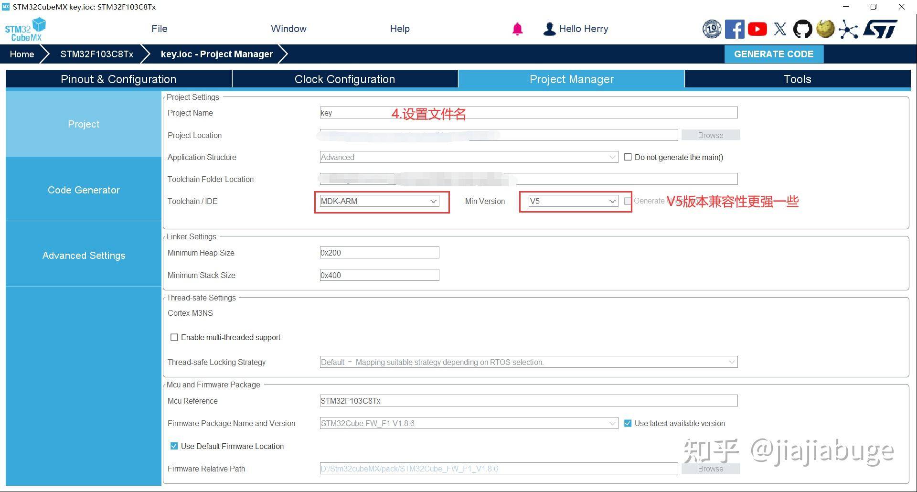Click the Project Location input field

click(499, 135)
